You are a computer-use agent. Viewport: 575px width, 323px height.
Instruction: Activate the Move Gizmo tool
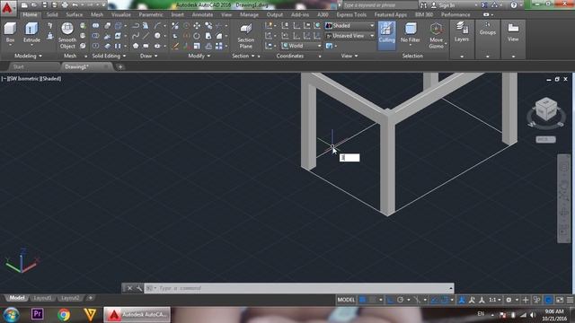[436, 36]
